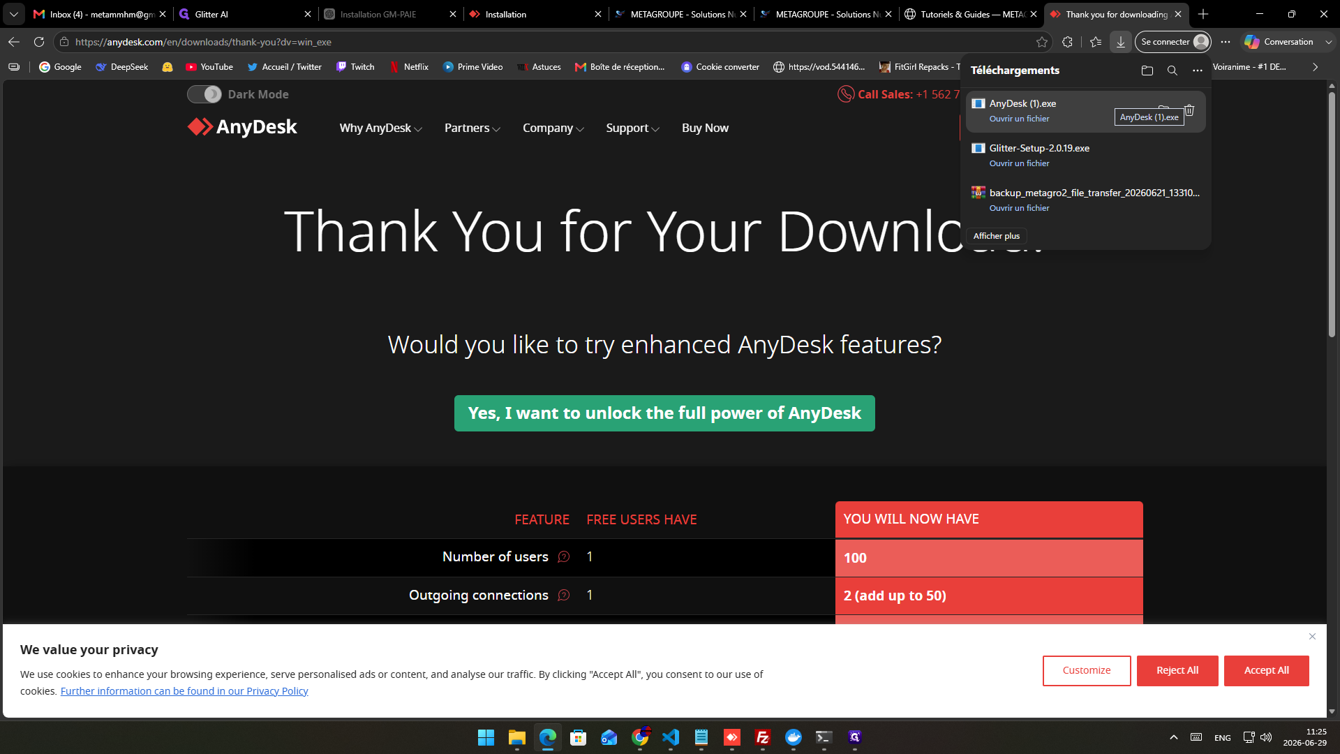Click the Customize cookies button
The height and width of the screenshot is (754, 1340).
tap(1087, 670)
